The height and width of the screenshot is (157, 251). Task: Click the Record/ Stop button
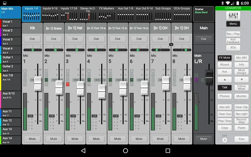tap(241, 121)
